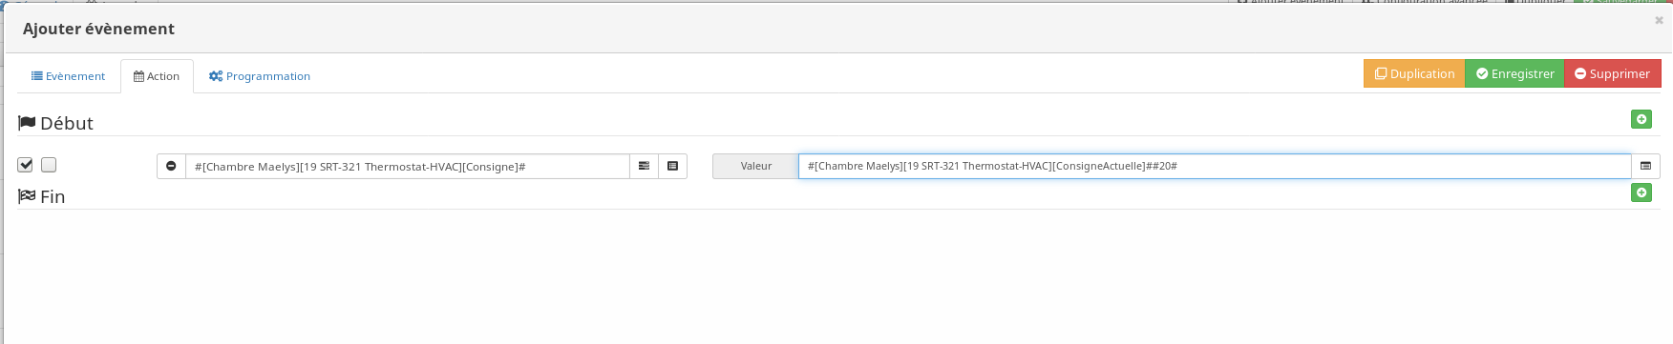Remove the Consigne action with the minus icon
Image resolution: width=1673 pixels, height=344 pixels.
171,166
